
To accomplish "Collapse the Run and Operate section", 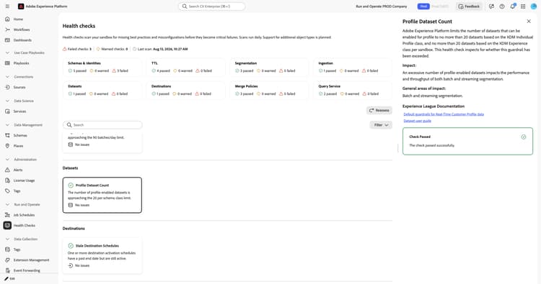I will (7, 205).
